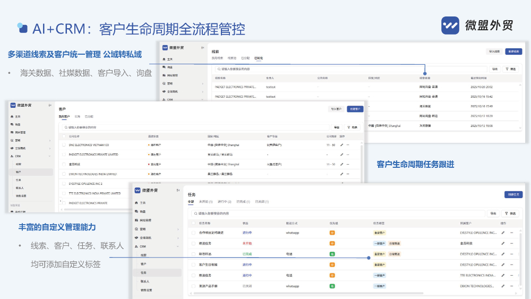531x299 pixels.
Task: Click 筛选 filter button in 任务 window
Action: [x=510, y=213]
